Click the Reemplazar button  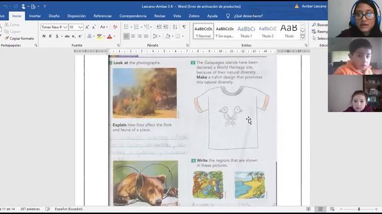(320, 32)
